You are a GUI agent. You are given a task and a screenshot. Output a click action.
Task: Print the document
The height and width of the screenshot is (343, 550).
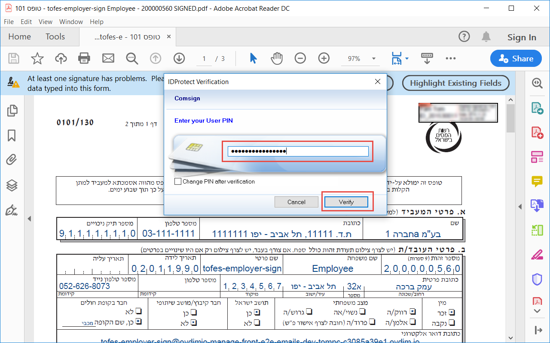coord(84,59)
